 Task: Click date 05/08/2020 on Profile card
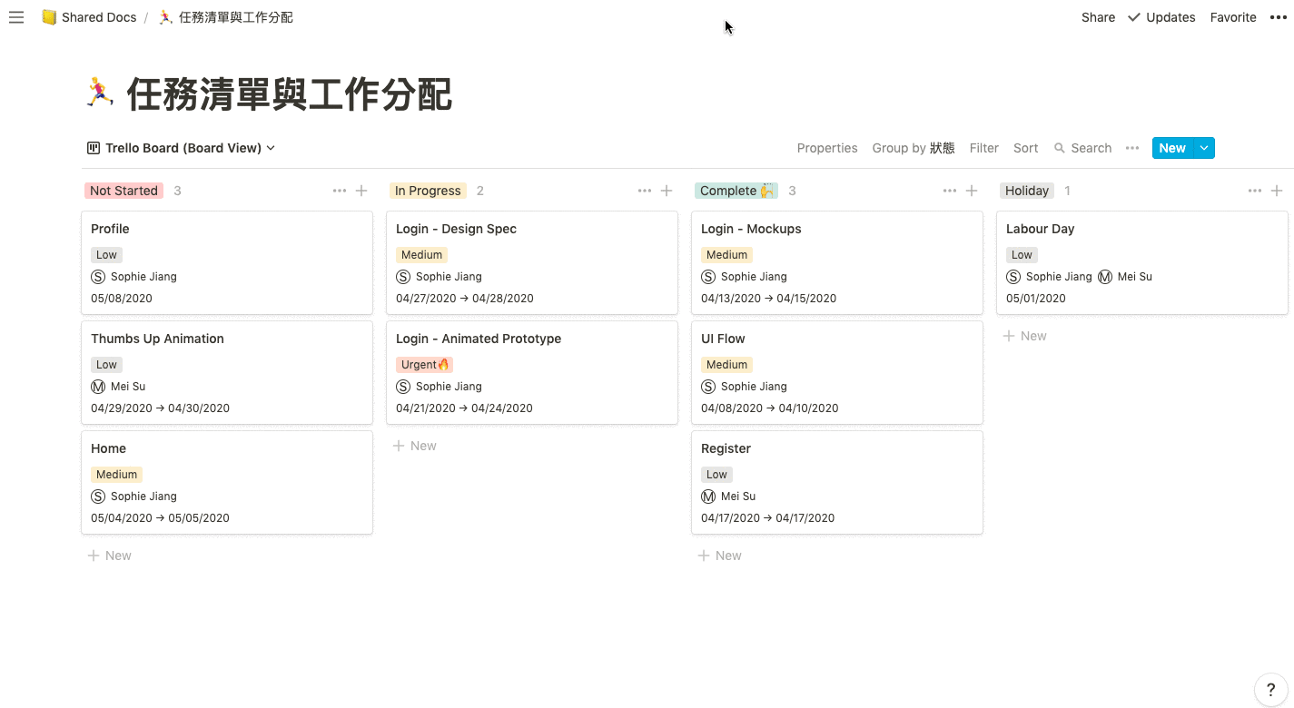point(122,299)
